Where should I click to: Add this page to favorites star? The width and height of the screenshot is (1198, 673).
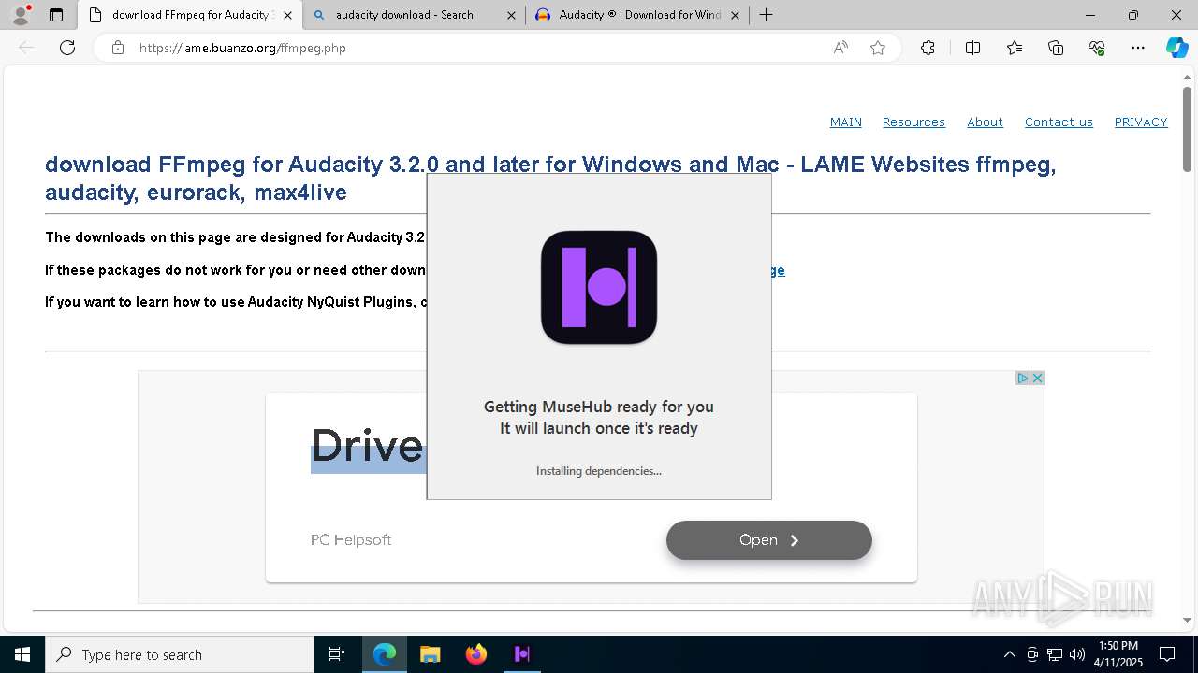[x=878, y=48]
